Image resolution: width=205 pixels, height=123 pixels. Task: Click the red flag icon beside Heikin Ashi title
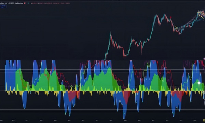click(25, 3)
